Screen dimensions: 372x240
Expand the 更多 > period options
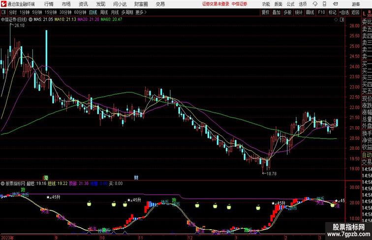[141, 12]
